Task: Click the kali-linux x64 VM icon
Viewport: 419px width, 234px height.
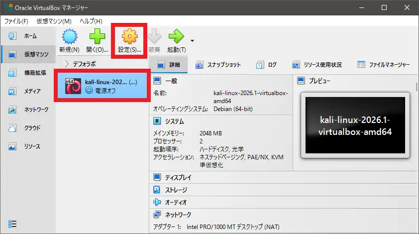Action: 73,86
